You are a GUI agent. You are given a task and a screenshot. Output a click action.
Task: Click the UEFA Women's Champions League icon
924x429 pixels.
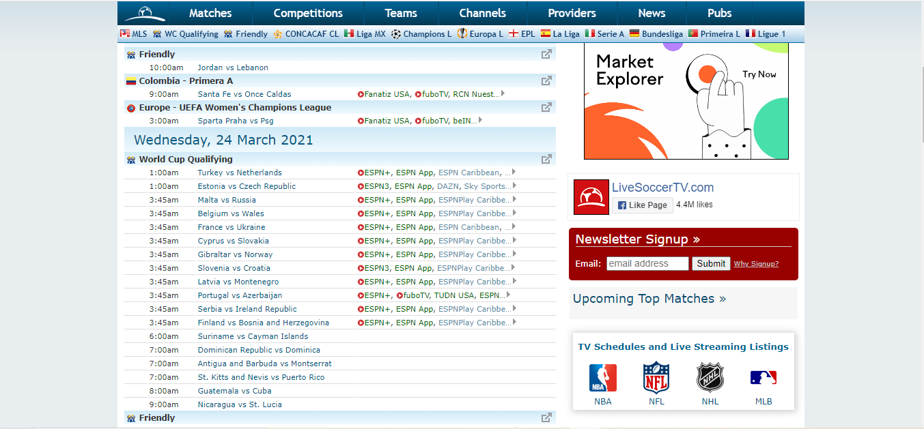coord(131,108)
